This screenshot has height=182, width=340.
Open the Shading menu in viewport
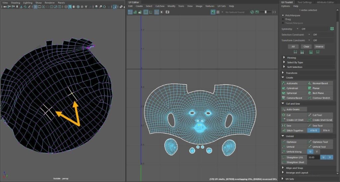click(x=15, y=3)
